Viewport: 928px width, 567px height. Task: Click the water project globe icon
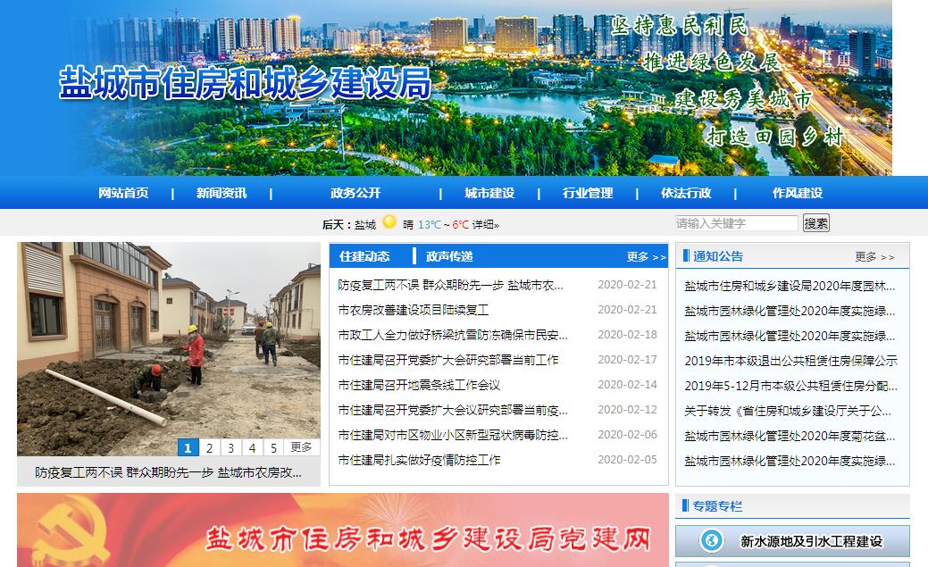(712, 541)
